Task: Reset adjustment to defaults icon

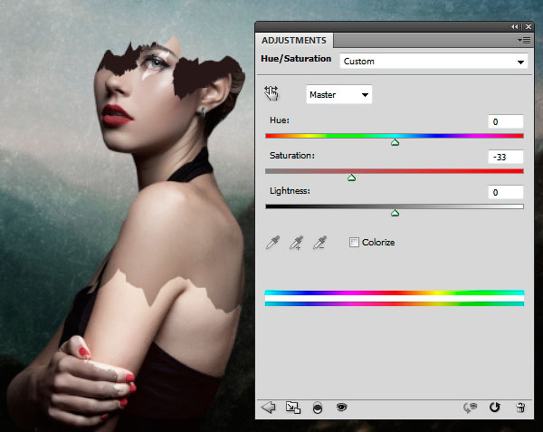Action: click(x=494, y=407)
